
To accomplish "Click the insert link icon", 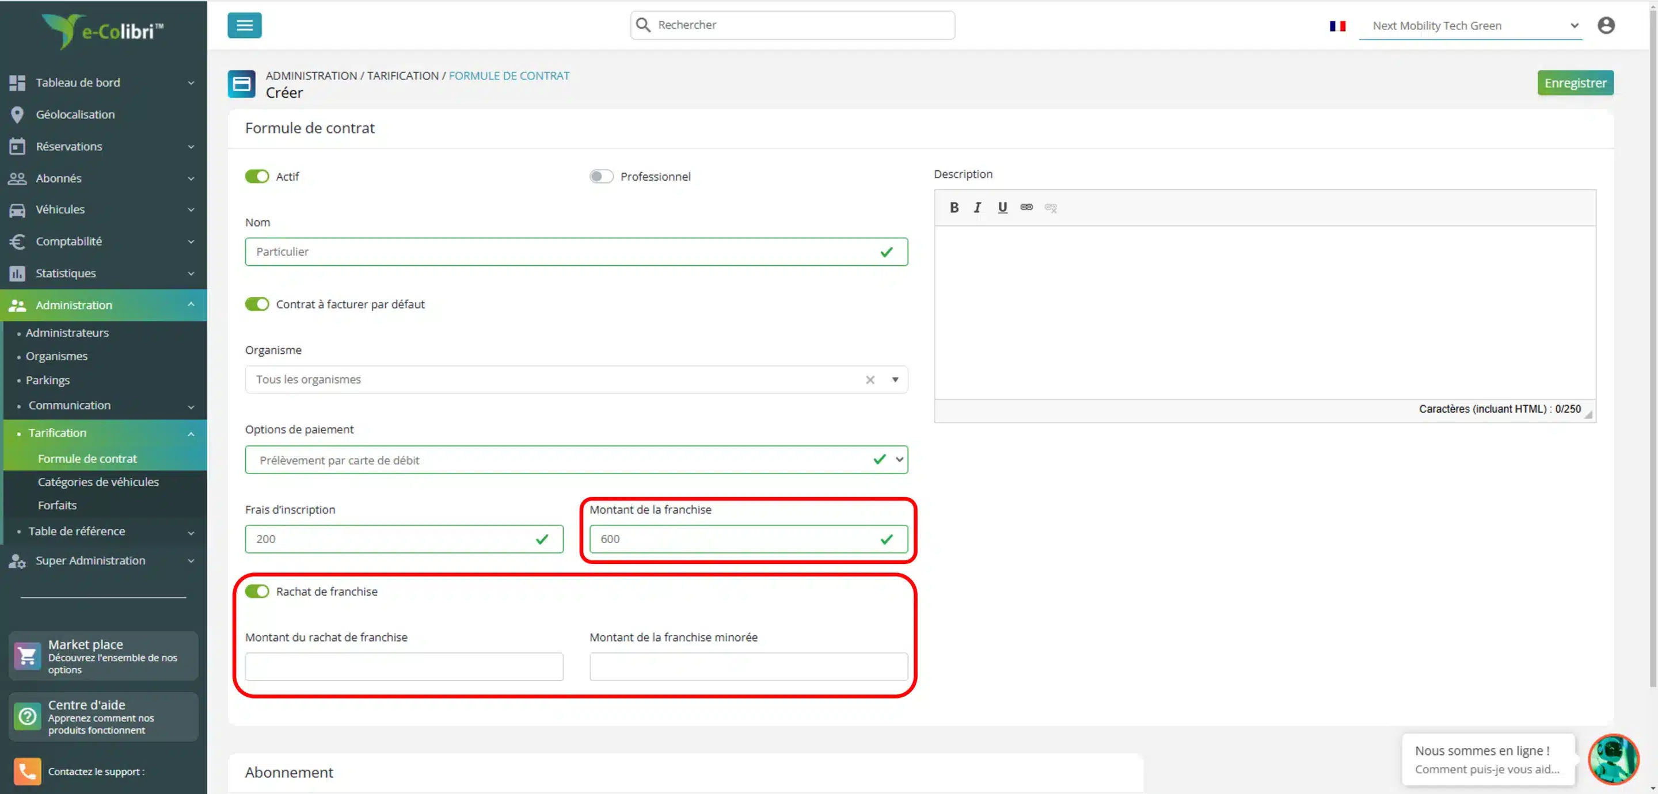I will [1026, 207].
